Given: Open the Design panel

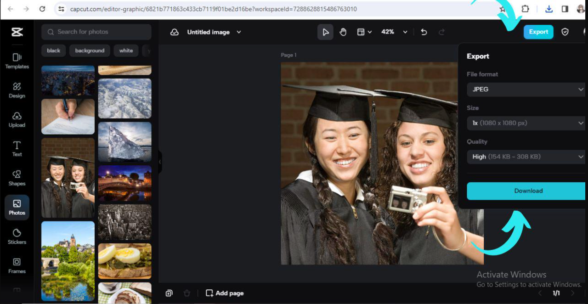Looking at the screenshot, I should [x=17, y=90].
